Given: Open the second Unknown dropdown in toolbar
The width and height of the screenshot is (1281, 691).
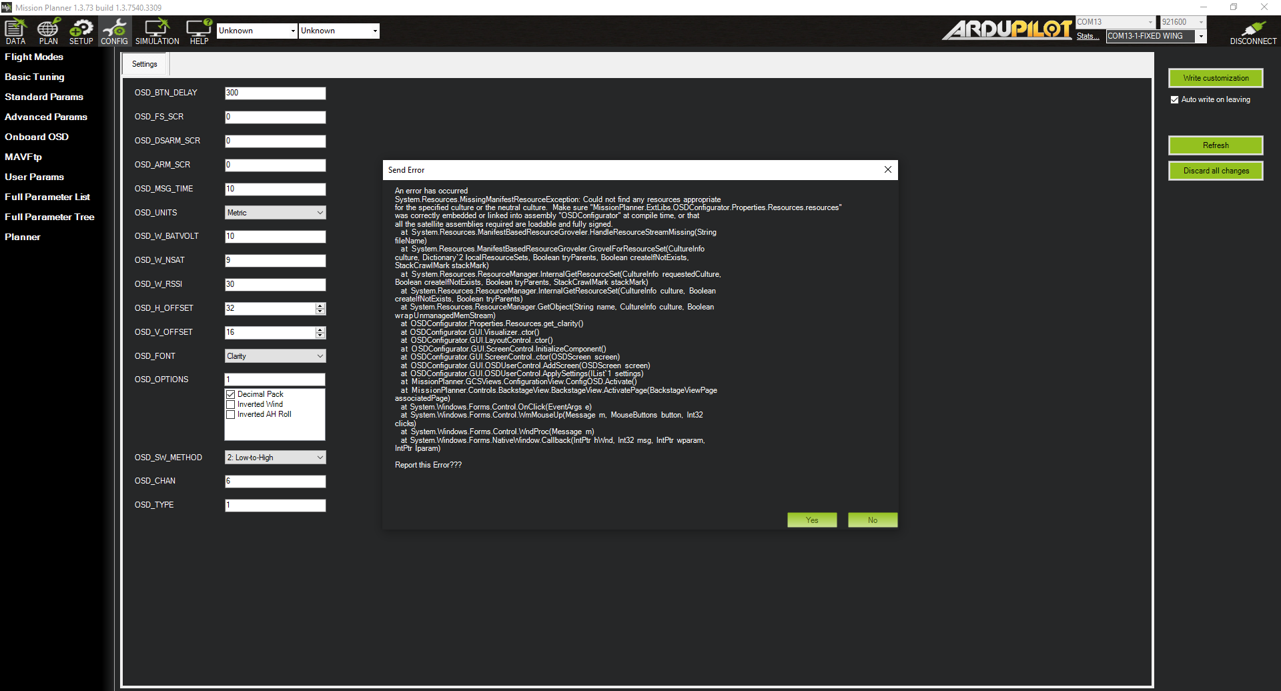Looking at the screenshot, I should [339, 31].
